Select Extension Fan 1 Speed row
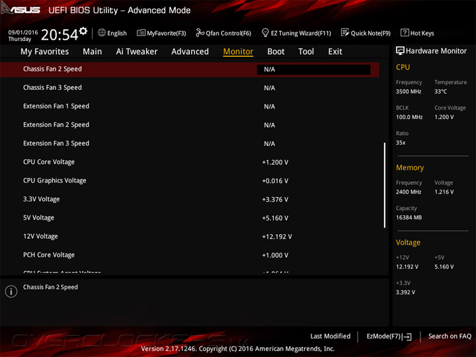 click(190, 106)
